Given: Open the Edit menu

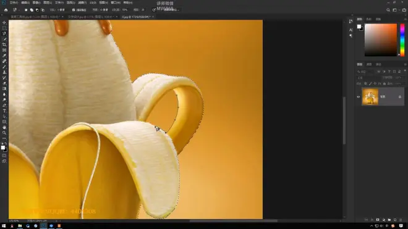Looking at the screenshot, I should (25, 2).
